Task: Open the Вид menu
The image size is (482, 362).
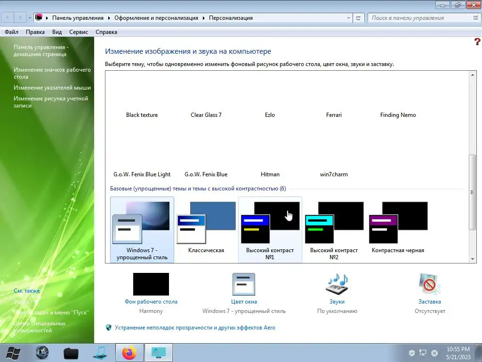Action: click(x=57, y=32)
